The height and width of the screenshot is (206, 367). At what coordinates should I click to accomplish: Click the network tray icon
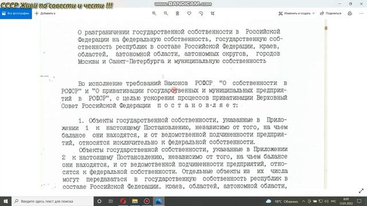pyautogui.click(x=321, y=201)
